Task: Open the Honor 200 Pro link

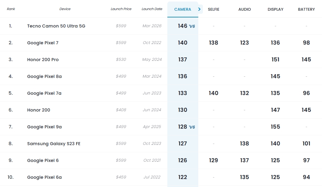Action: (x=43, y=60)
